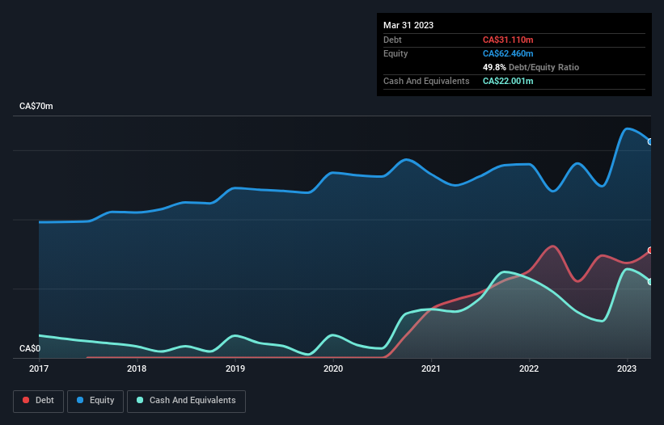Click the blue Equity endpoint marker
664x425 pixels.
tap(651, 141)
